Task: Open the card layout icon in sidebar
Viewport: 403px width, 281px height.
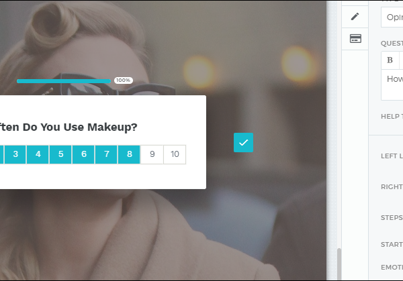Action: (355, 38)
